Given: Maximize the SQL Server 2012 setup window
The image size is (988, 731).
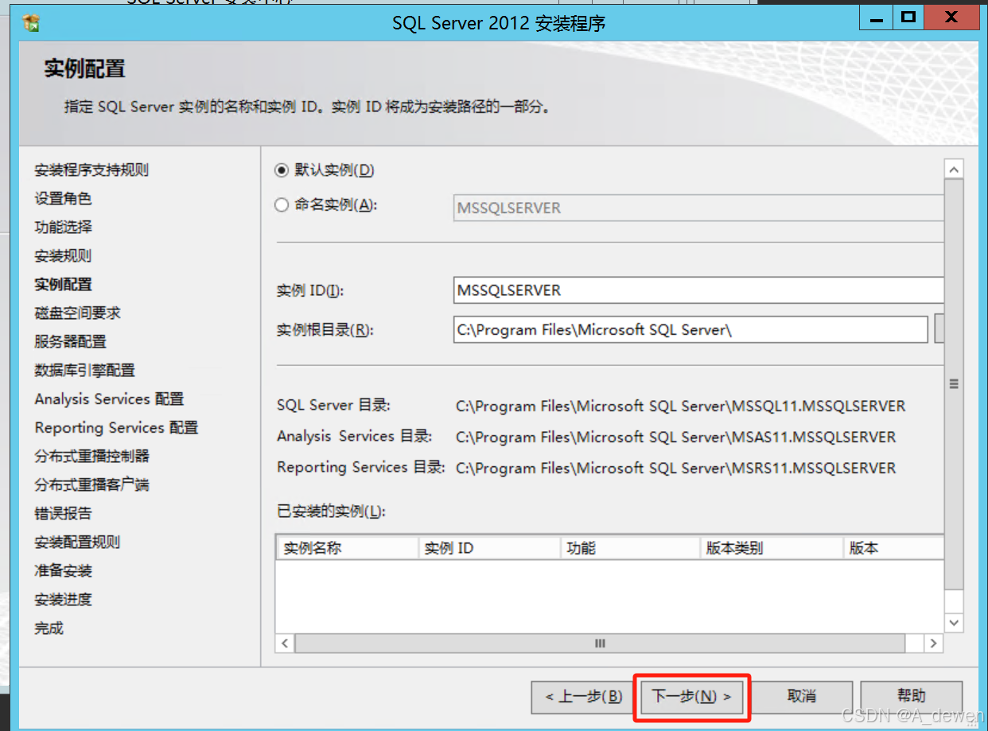Looking at the screenshot, I should [907, 16].
